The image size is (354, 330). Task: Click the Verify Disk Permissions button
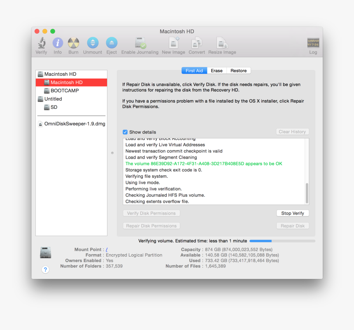[x=151, y=213]
